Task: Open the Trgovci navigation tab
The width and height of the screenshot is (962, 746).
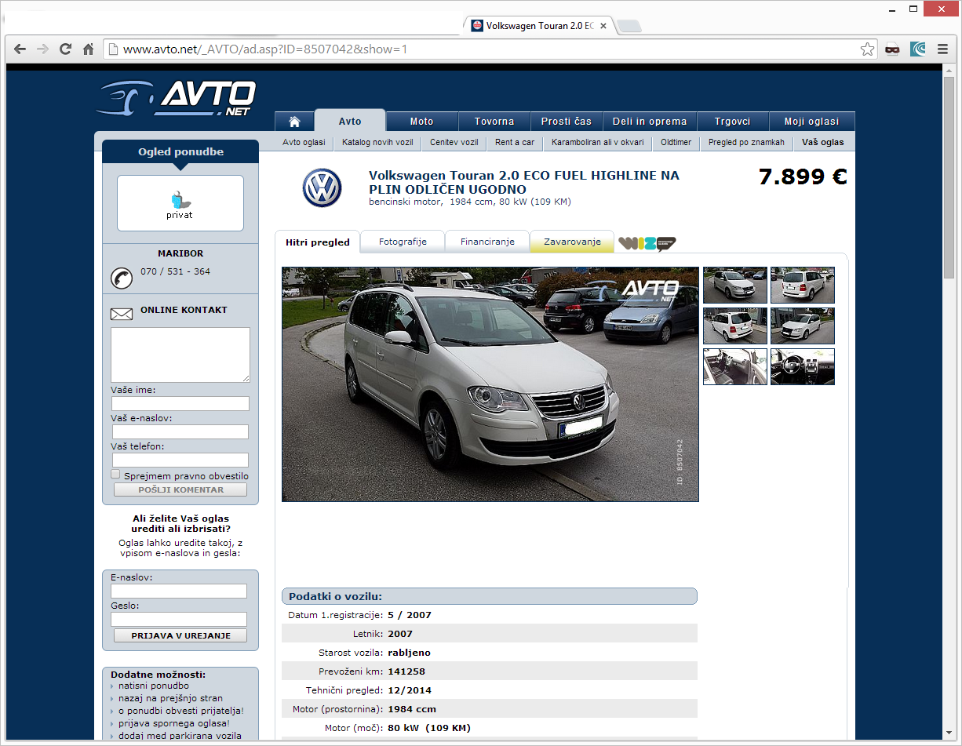Action: click(x=733, y=122)
